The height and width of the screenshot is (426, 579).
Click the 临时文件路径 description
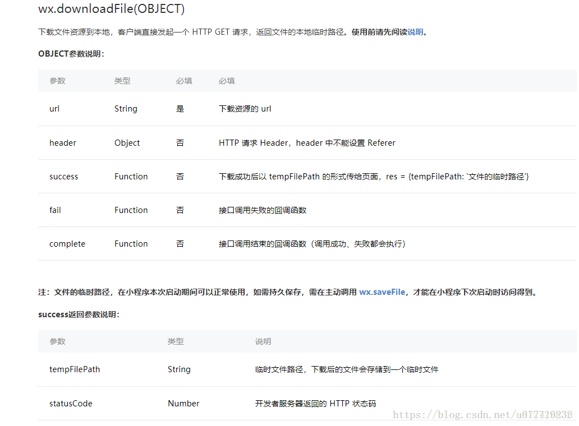pos(347,369)
